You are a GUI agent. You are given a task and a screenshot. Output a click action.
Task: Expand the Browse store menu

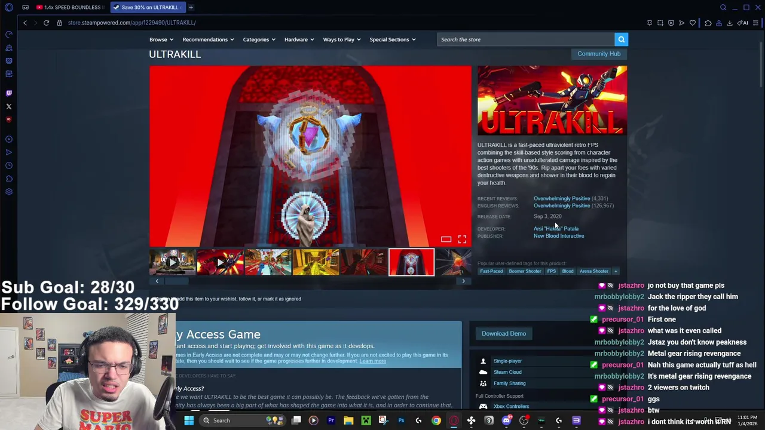[x=161, y=39]
